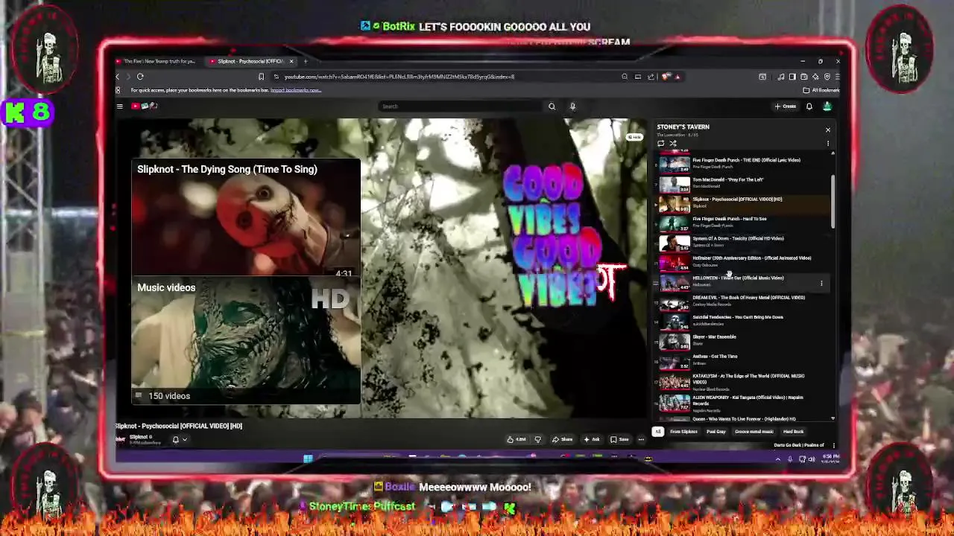Click the browser URL address field

click(x=447, y=77)
